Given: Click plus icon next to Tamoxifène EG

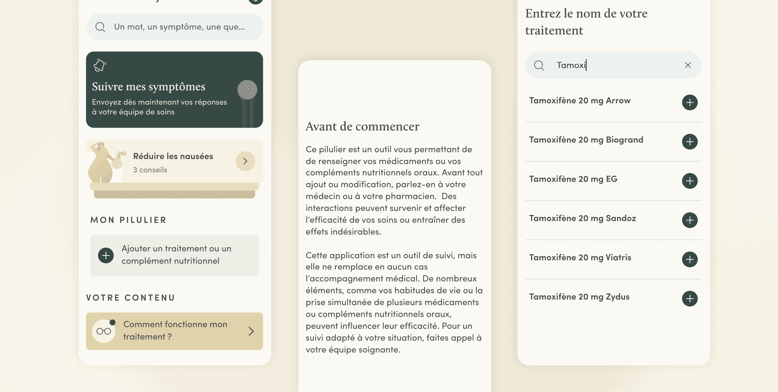Looking at the screenshot, I should tap(689, 181).
